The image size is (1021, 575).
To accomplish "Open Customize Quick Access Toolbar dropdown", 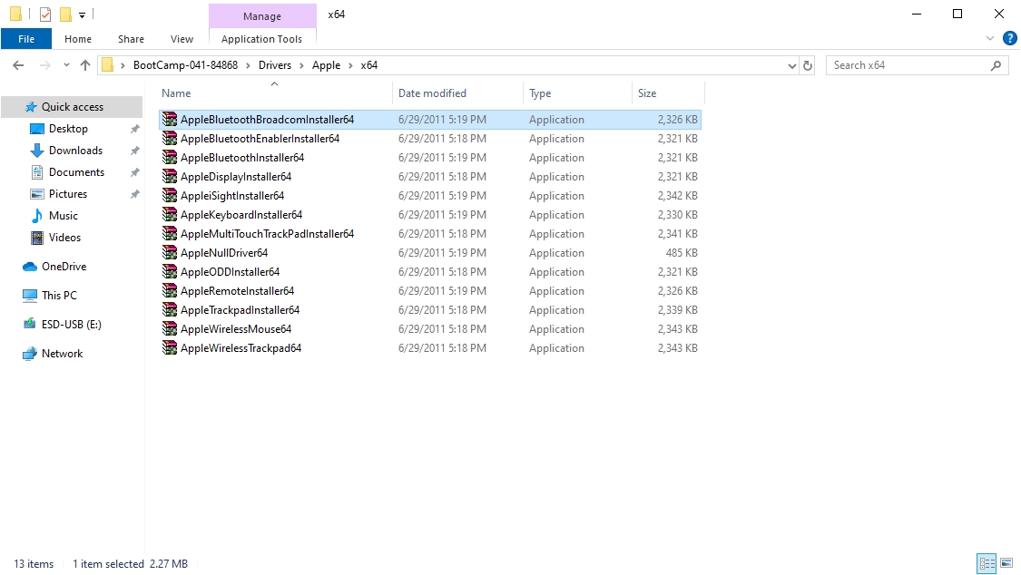I will tap(82, 15).
